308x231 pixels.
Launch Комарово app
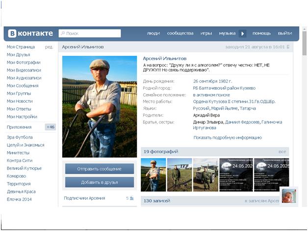(x=16, y=176)
